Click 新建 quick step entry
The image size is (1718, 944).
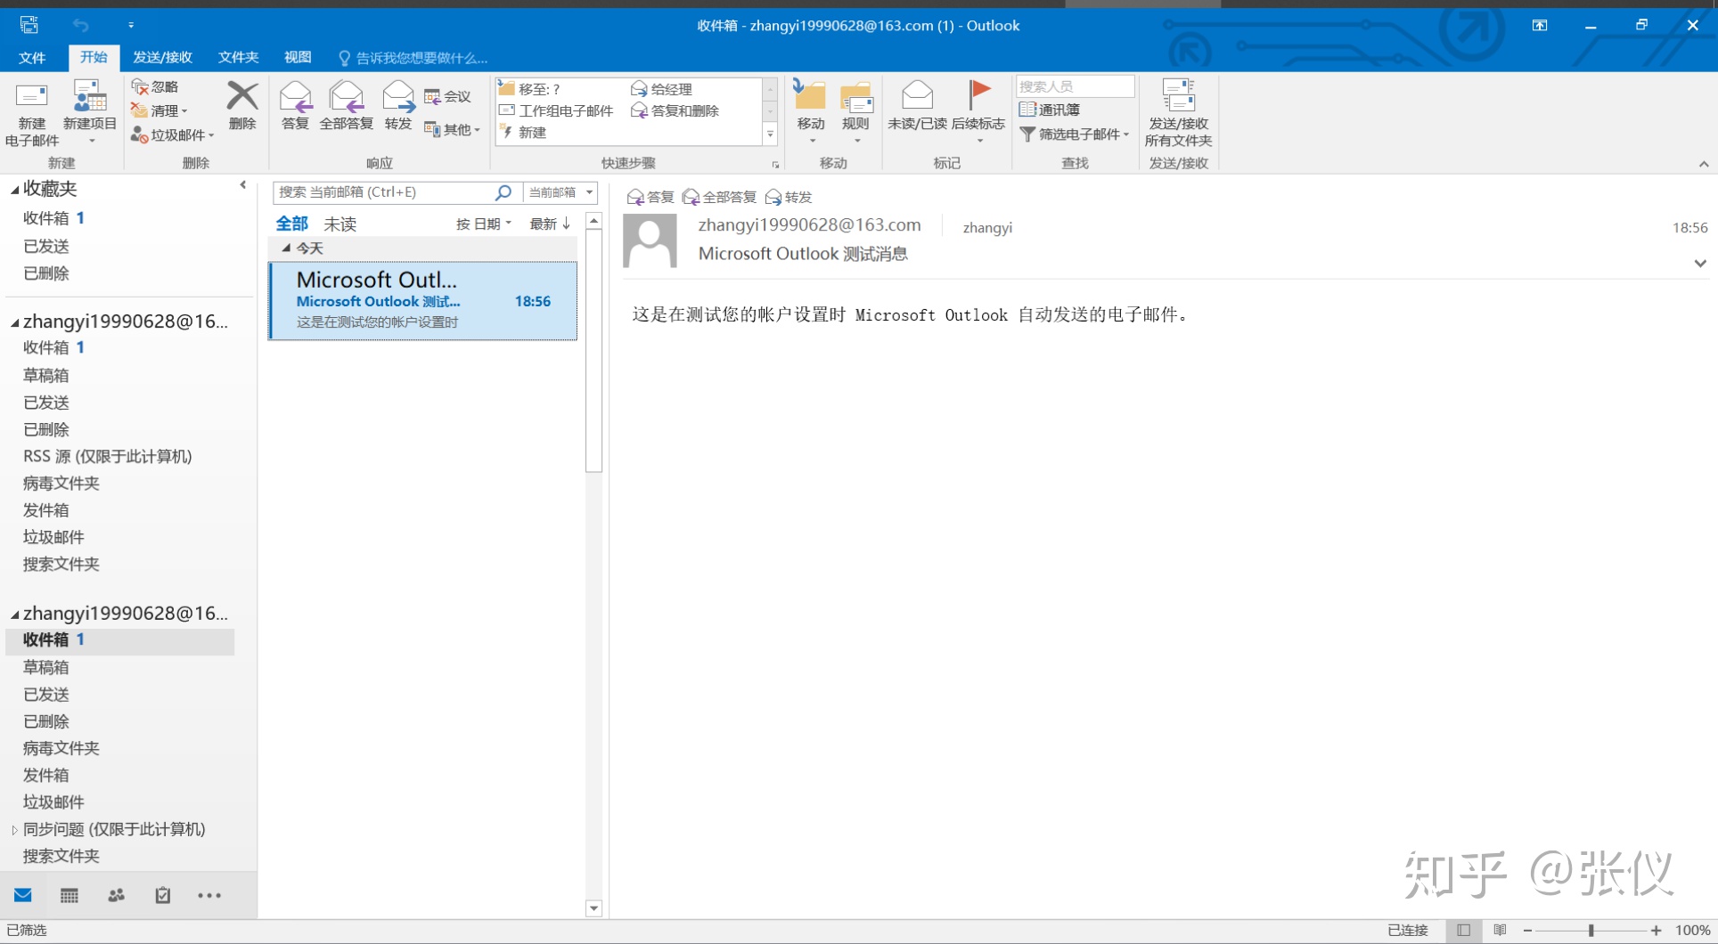[524, 132]
